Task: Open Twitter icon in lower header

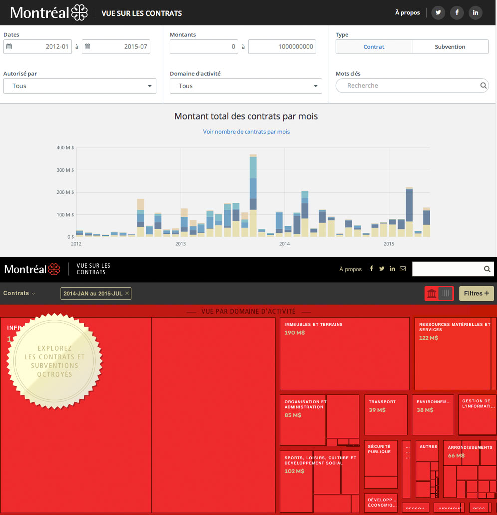Action: [382, 268]
